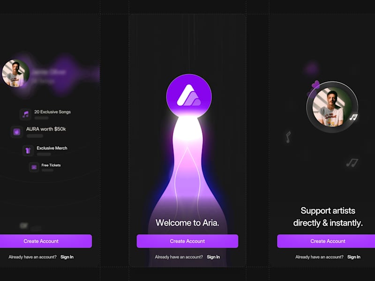Viewport: 375px width, 281px height.
Task: Click Sign In link on left screen
Action: click(x=67, y=257)
